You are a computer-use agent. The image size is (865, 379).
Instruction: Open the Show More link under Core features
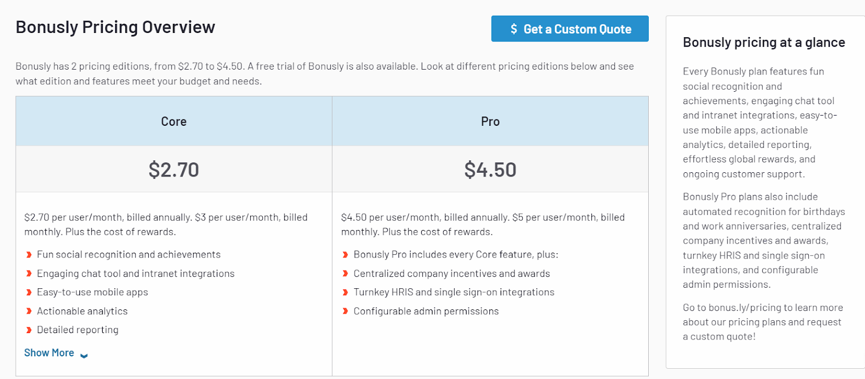coord(49,352)
